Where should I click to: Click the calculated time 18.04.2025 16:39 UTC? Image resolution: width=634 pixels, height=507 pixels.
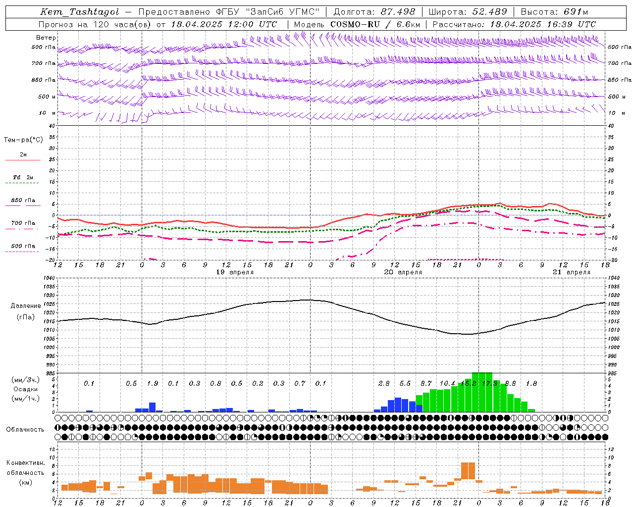tap(543, 24)
